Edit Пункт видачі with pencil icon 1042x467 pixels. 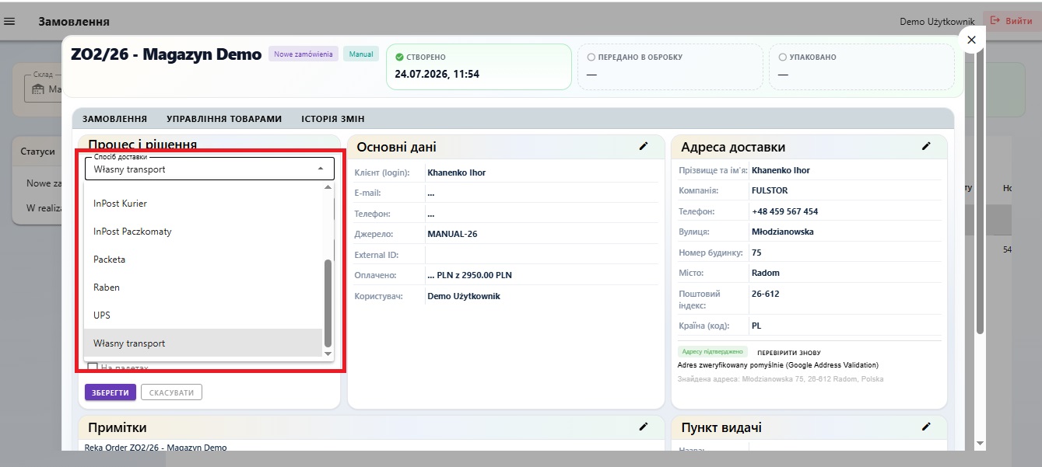(926, 427)
